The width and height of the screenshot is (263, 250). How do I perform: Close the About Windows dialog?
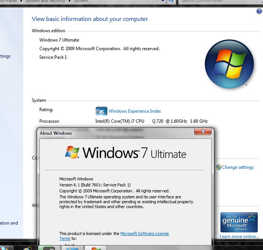[203, 131]
